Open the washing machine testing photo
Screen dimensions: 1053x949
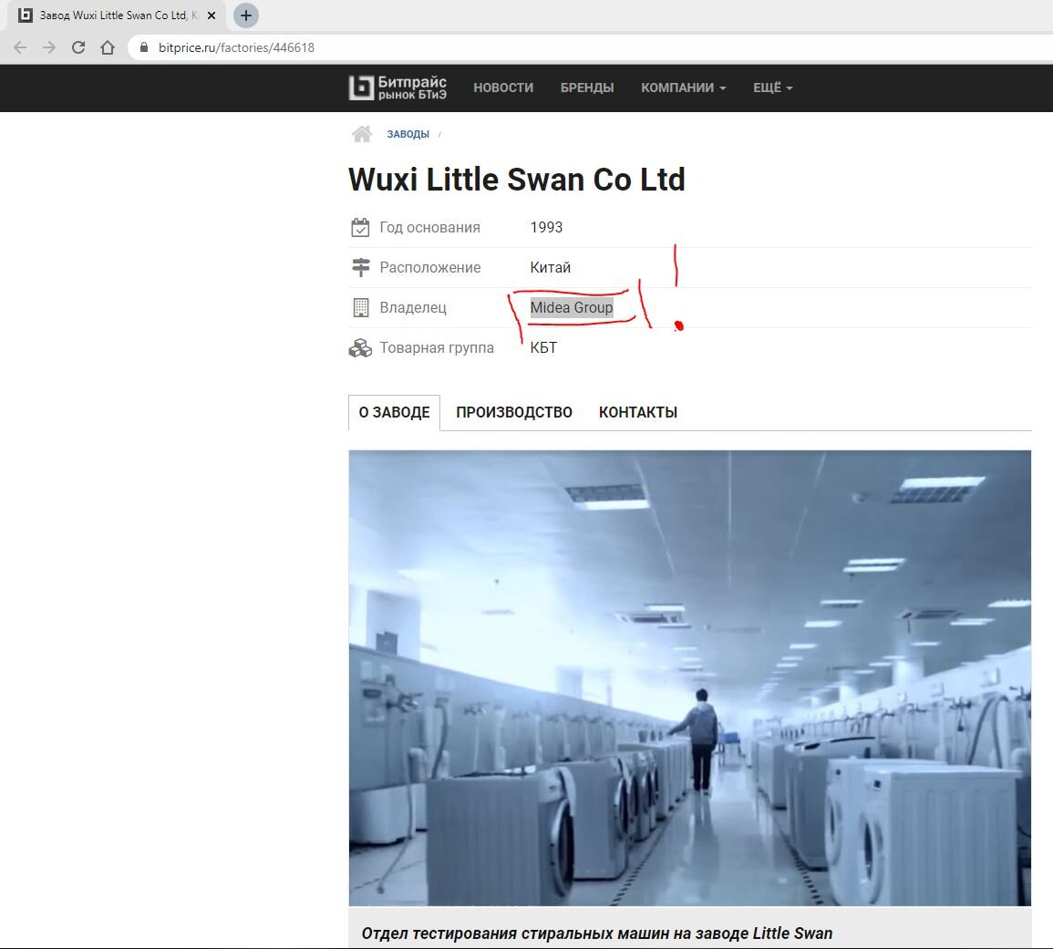(x=689, y=677)
